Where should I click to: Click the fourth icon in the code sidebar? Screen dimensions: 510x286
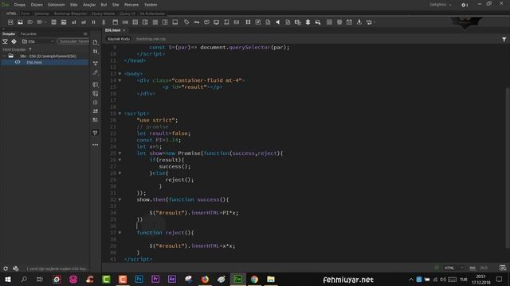click(x=96, y=72)
